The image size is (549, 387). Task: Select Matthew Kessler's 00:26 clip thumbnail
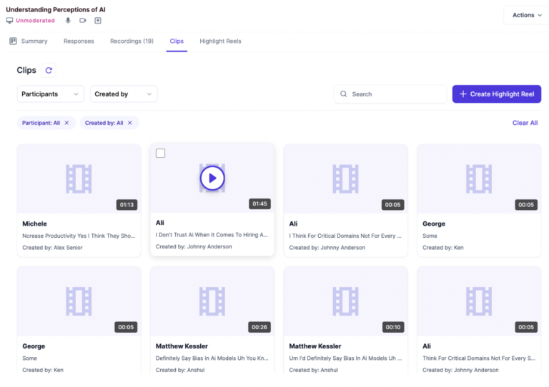[212, 301]
